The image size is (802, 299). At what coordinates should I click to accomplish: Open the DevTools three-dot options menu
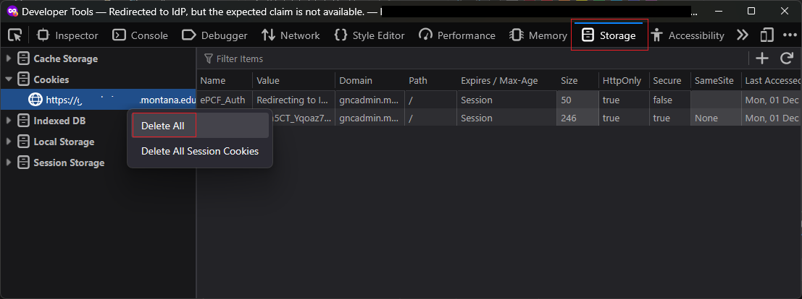pos(790,35)
